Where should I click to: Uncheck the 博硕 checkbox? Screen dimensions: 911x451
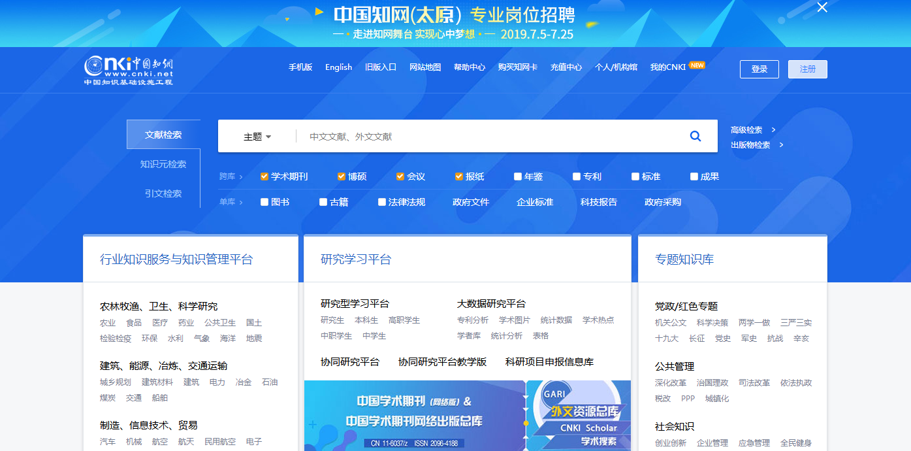coord(342,176)
